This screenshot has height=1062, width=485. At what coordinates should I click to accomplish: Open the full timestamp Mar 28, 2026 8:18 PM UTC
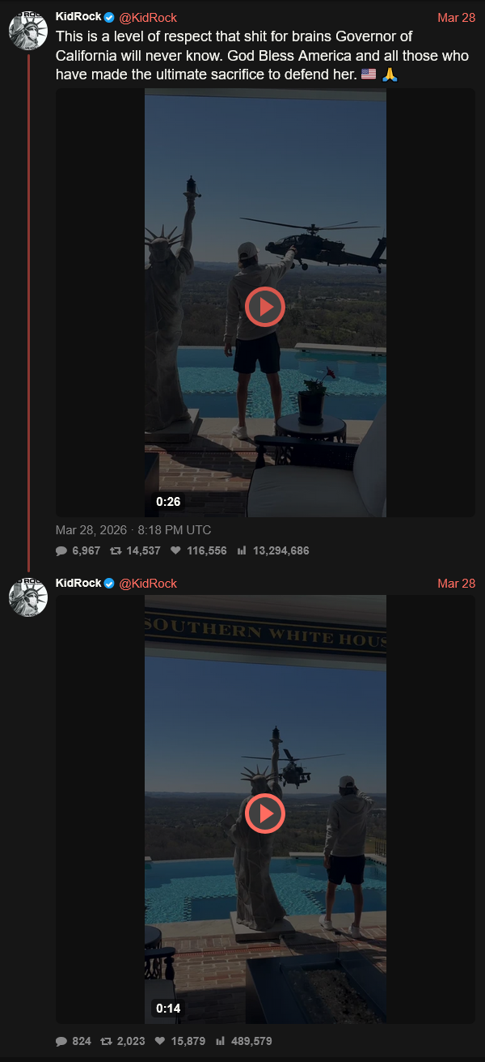133,530
